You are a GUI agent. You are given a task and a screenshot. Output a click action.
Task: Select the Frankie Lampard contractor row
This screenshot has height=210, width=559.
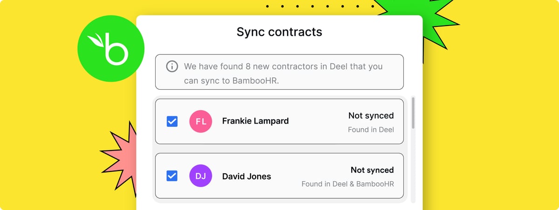(279, 121)
